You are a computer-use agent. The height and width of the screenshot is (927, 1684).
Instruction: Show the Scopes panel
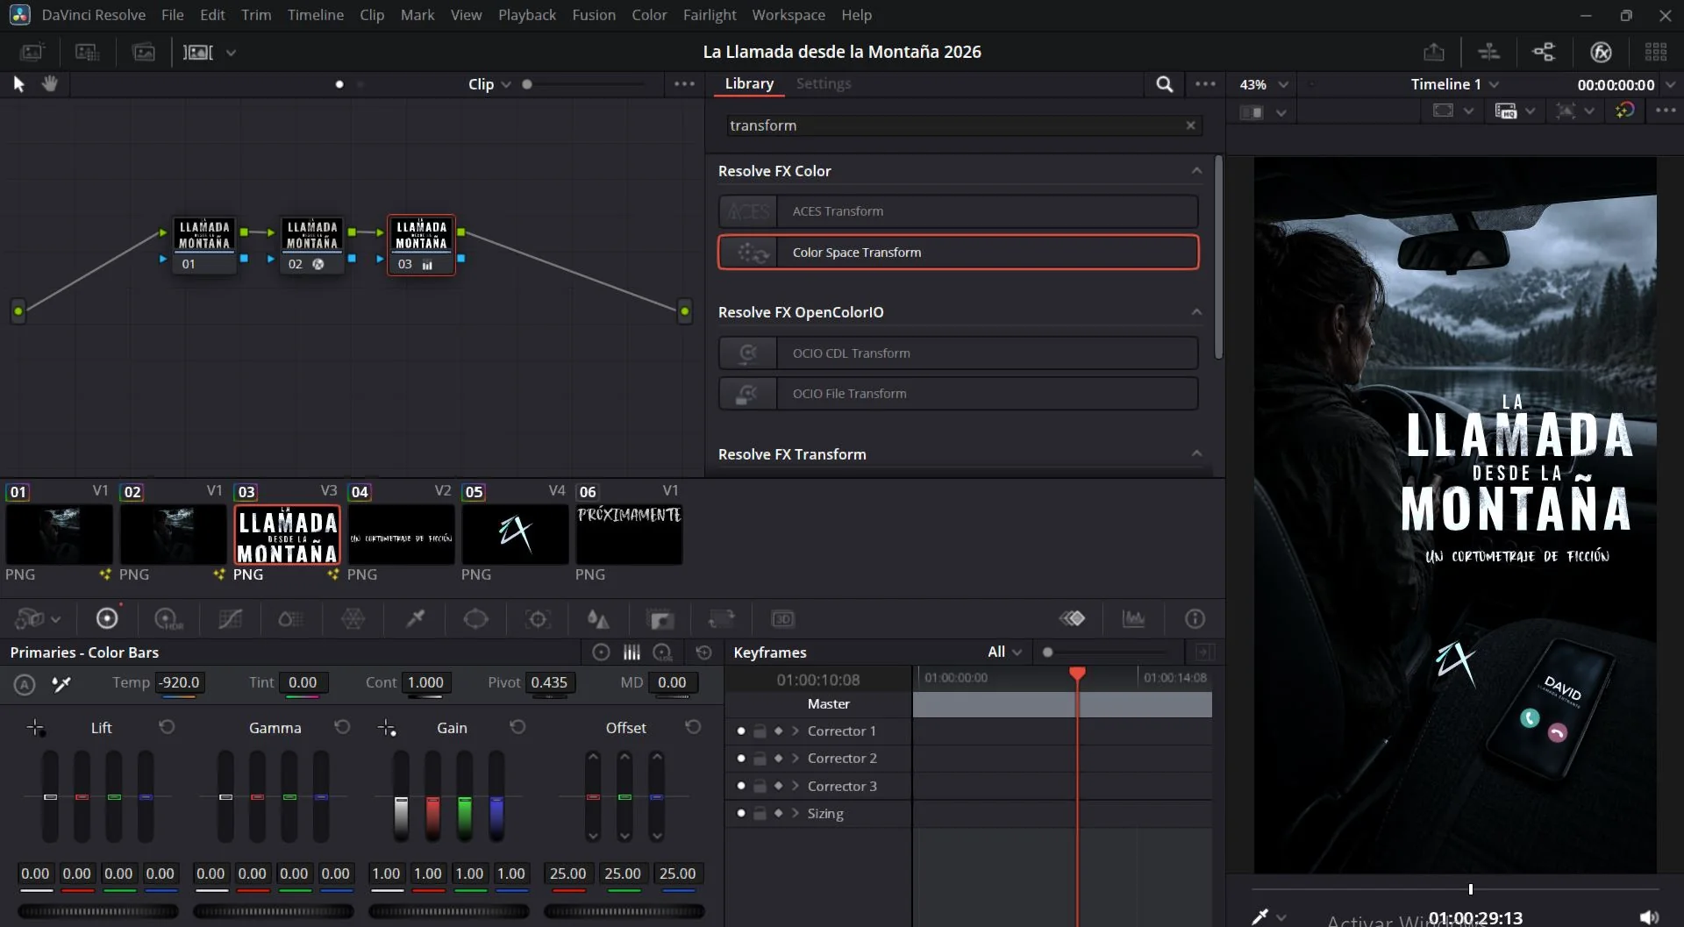click(1134, 619)
